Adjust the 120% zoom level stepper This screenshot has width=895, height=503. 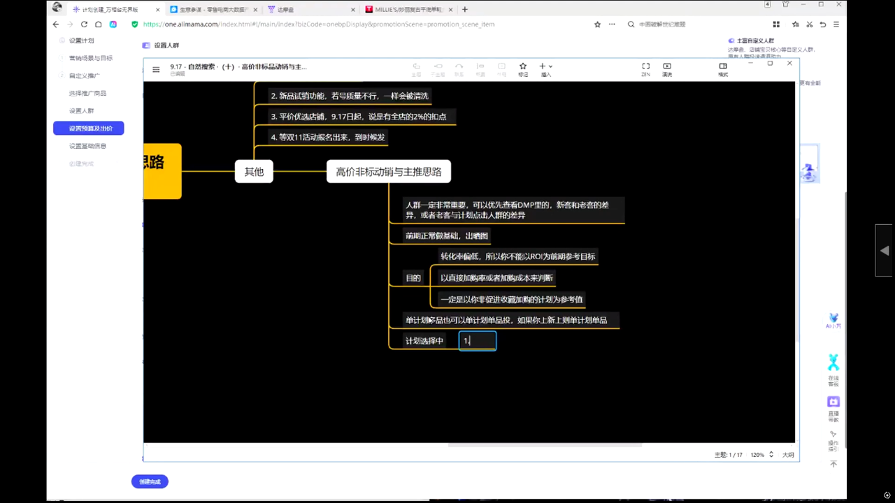(771, 455)
